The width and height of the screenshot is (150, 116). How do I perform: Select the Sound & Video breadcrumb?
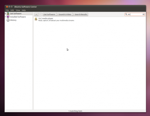(65, 14)
